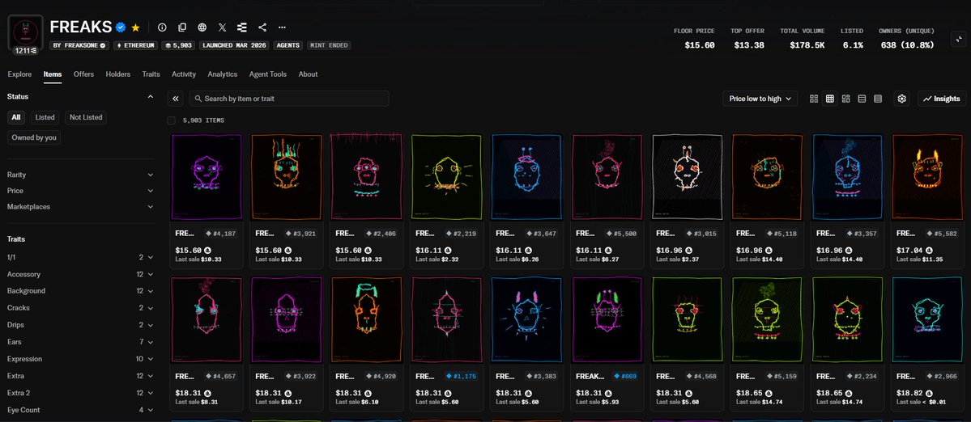This screenshot has height=422, width=971.
Task: Expand the Accessory trait filter
Action: [x=80, y=274]
